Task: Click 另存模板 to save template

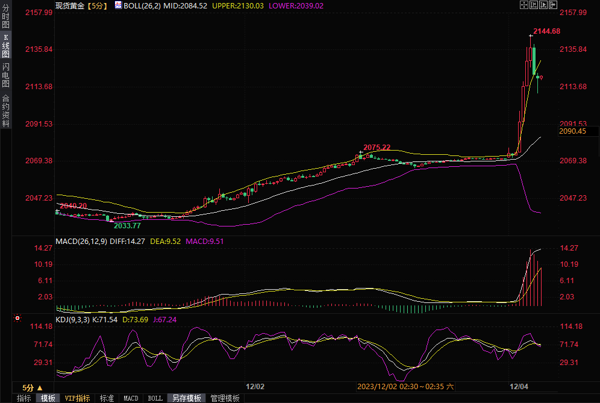Action: (x=186, y=398)
